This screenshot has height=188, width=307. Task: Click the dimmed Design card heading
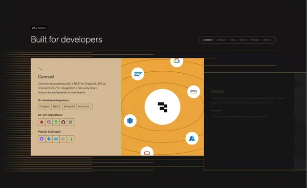pos(217,91)
